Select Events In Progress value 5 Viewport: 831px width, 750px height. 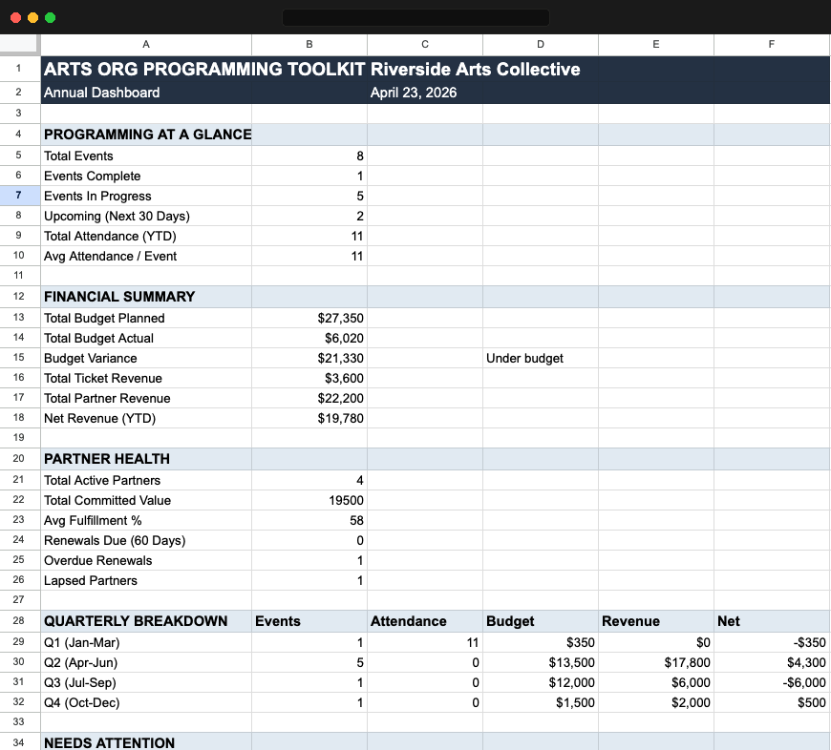click(x=309, y=196)
